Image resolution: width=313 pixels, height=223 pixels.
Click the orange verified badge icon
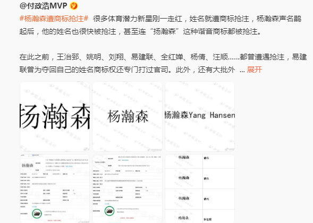tap(74, 6)
